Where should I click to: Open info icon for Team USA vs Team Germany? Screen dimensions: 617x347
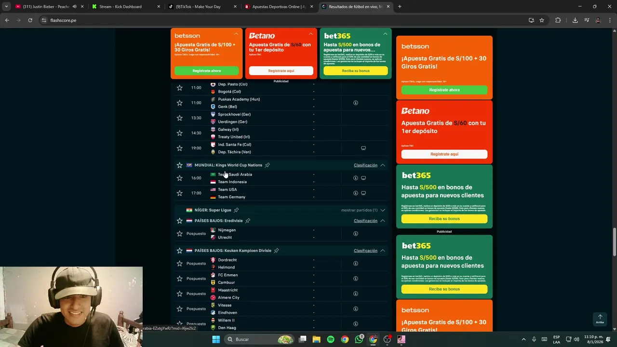click(356, 193)
